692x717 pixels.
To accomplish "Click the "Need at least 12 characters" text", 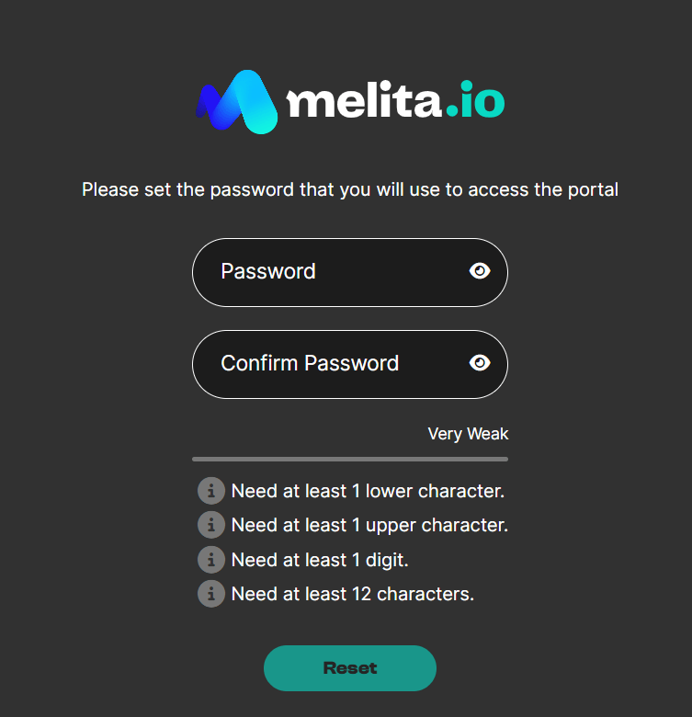I will point(353,594).
